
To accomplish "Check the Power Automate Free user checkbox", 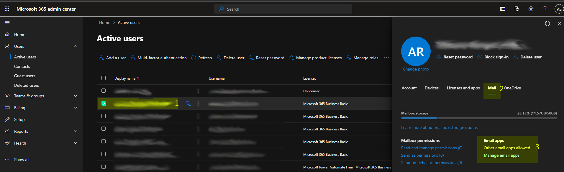I will coord(104,167).
